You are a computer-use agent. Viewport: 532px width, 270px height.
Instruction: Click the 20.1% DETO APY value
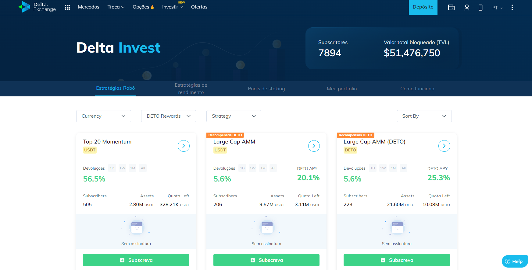point(308,178)
